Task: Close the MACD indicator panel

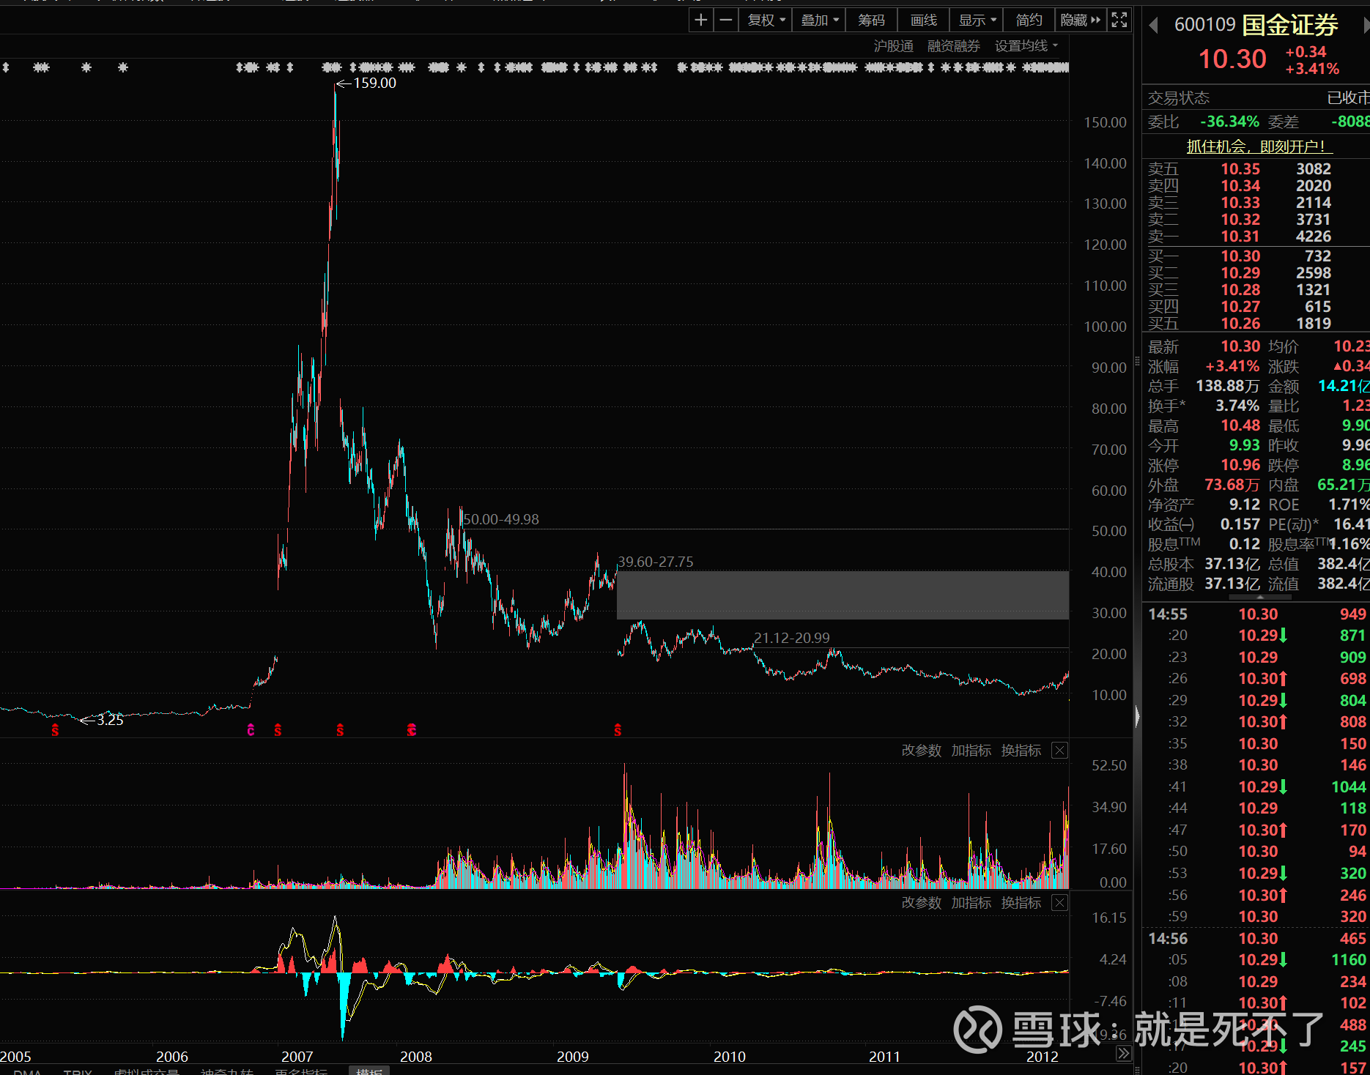Action: (x=1059, y=902)
